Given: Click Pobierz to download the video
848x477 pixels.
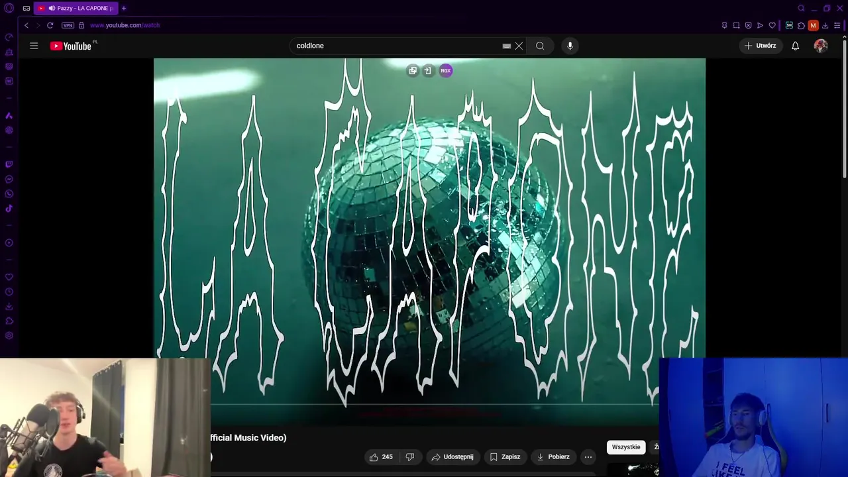Looking at the screenshot, I should 553,456.
